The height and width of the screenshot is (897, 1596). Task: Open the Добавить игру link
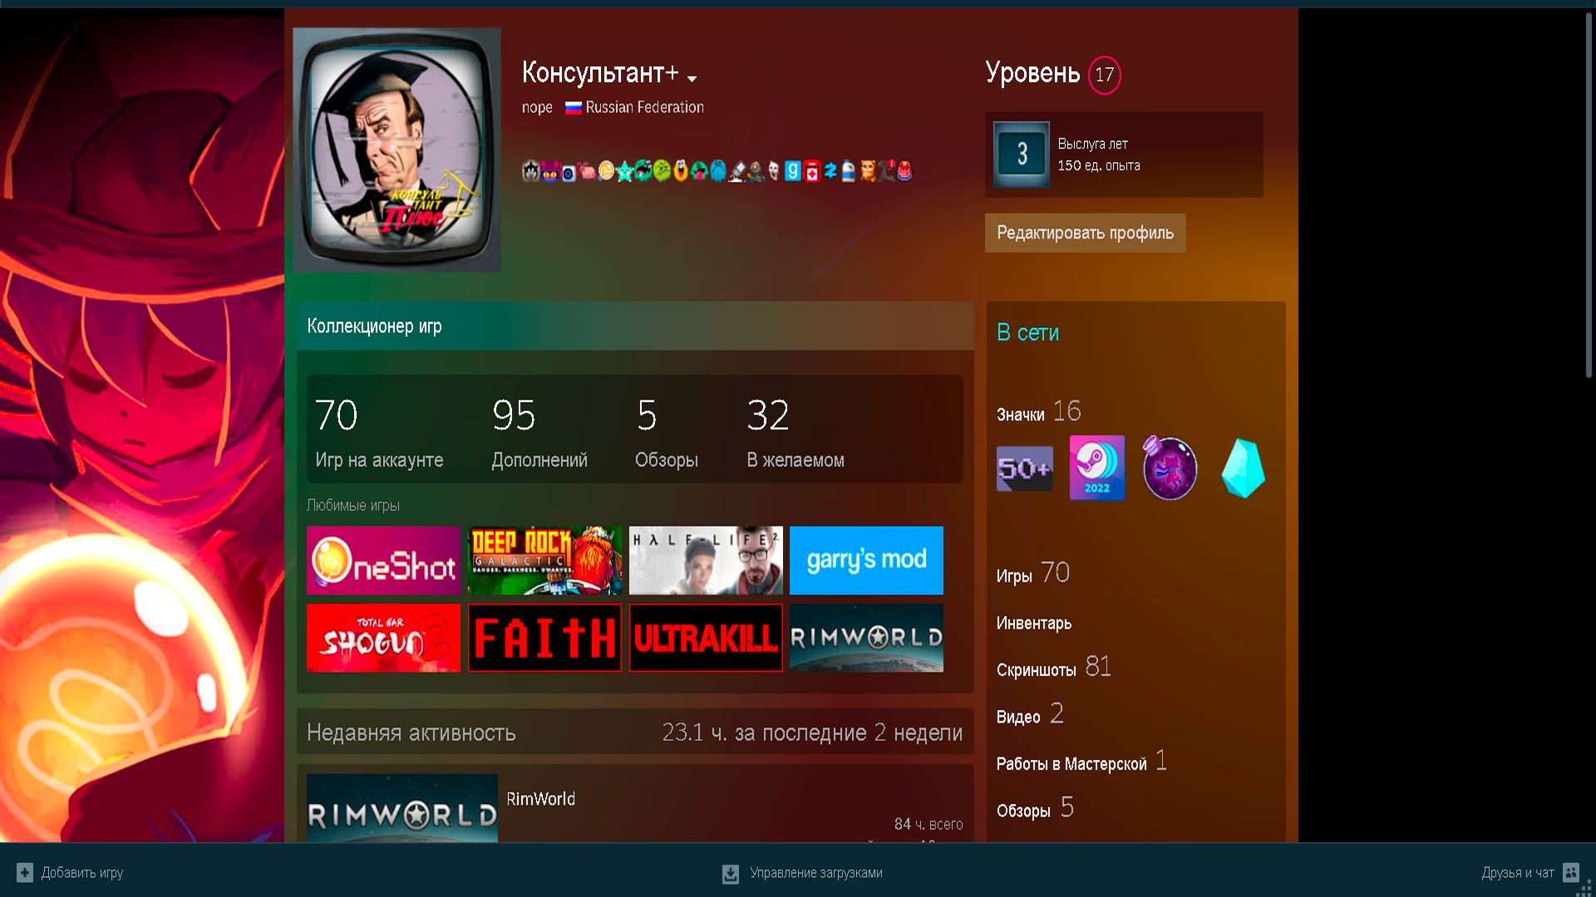click(82, 873)
